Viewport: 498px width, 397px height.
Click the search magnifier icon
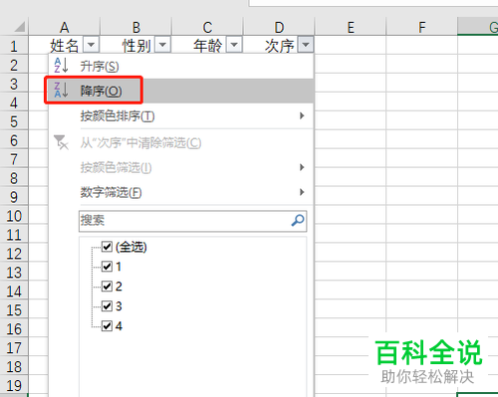(298, 220)
